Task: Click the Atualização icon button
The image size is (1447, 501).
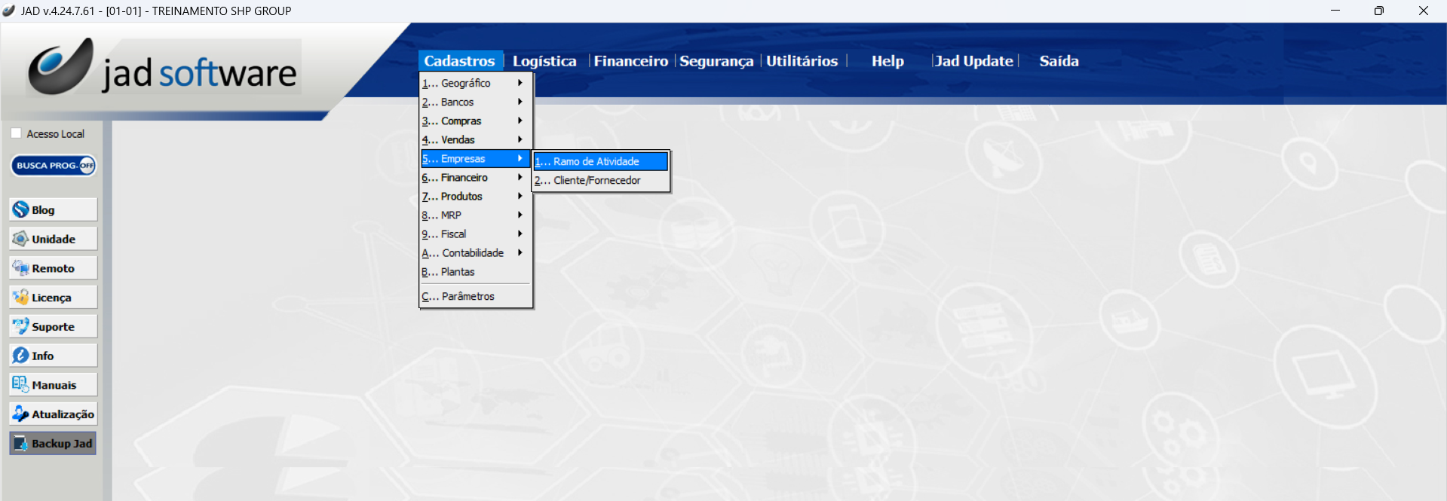Action: (21, 414)
